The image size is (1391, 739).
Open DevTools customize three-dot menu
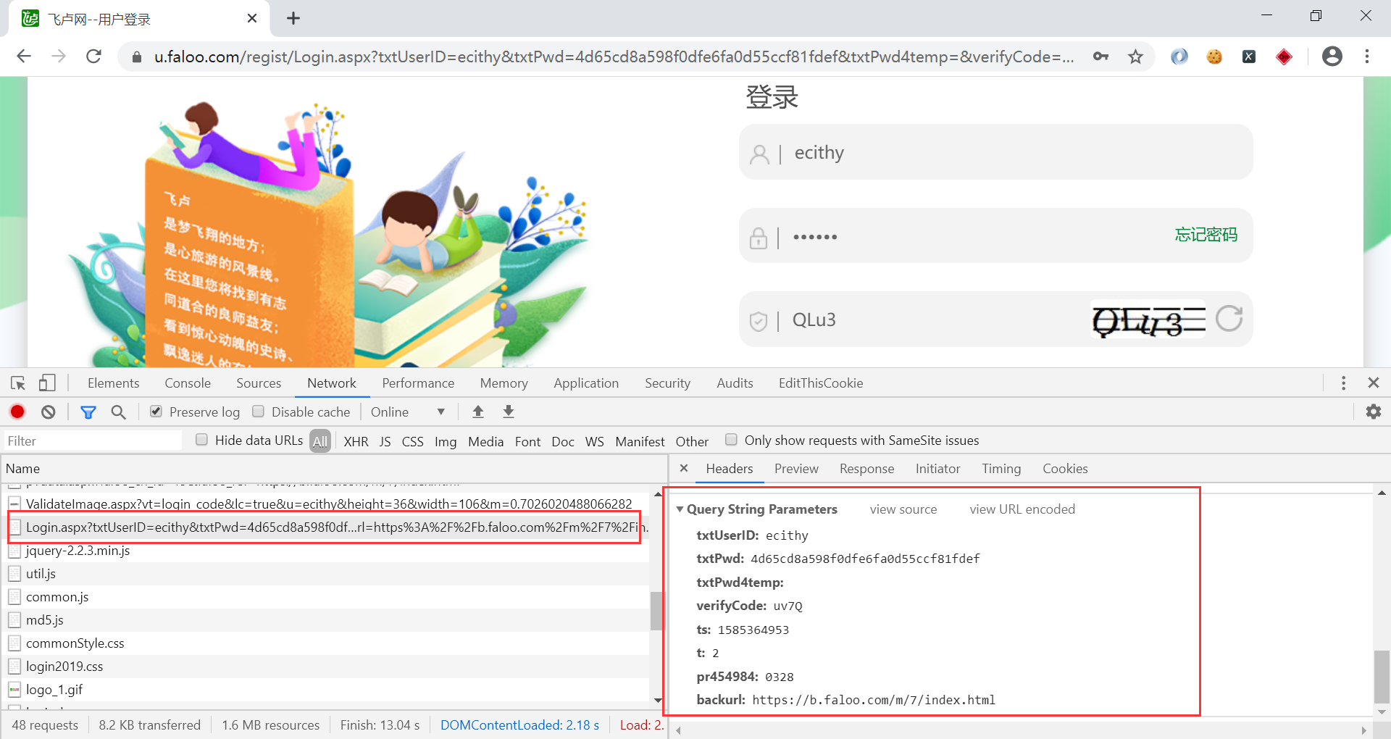tap(1343, 383)
